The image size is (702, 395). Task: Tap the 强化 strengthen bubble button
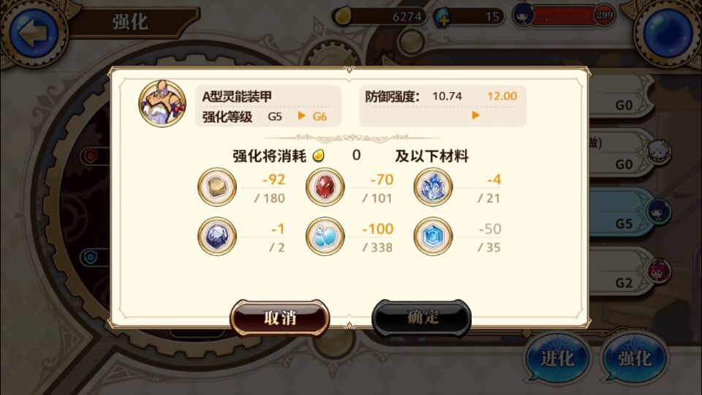tap(635, 358)
